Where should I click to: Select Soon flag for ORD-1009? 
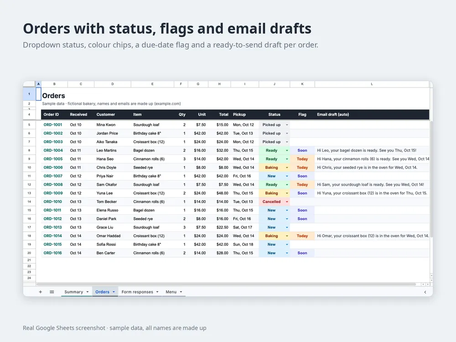pos(302,193)
